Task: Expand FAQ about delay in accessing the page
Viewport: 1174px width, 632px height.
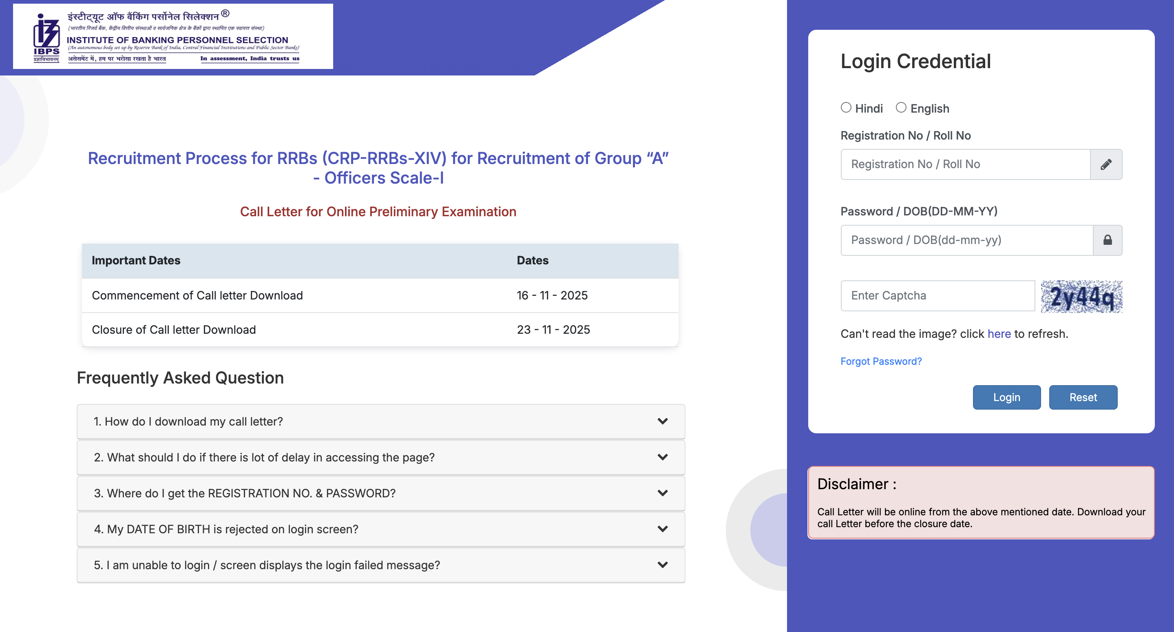Action: pyautogui.click(x=380, y=457)
